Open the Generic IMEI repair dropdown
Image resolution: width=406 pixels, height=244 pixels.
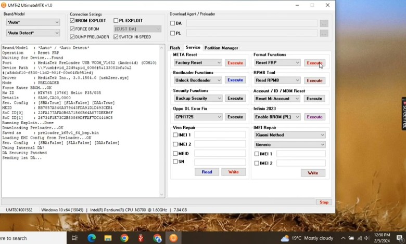tap(290, 145)
